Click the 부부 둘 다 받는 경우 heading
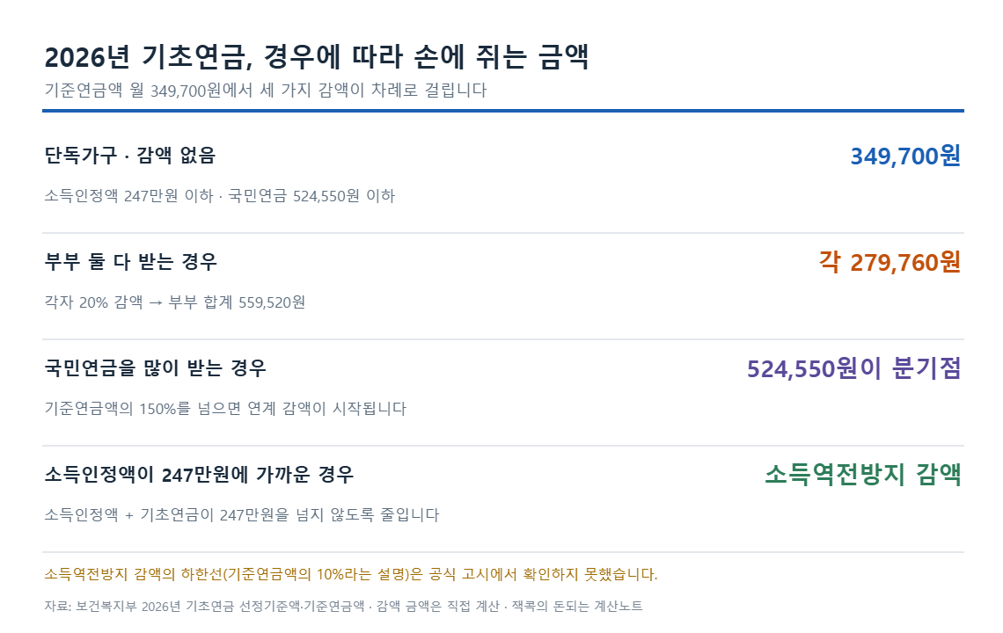1003x633 pixels. click(130, 261)
